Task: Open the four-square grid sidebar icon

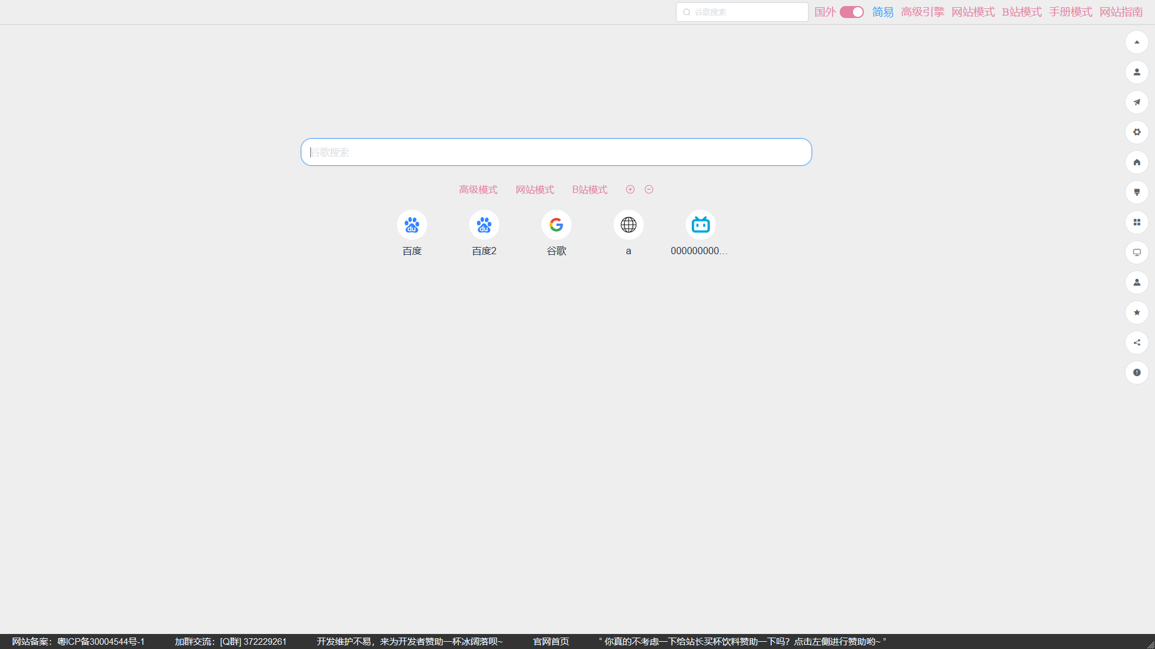Action: (1136, 222)
